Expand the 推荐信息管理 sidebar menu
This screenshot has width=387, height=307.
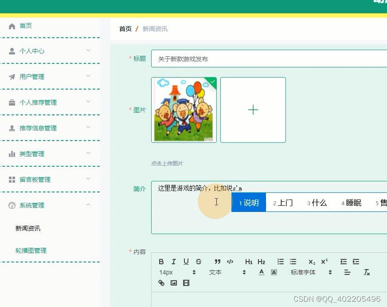(x=50, y=128)
